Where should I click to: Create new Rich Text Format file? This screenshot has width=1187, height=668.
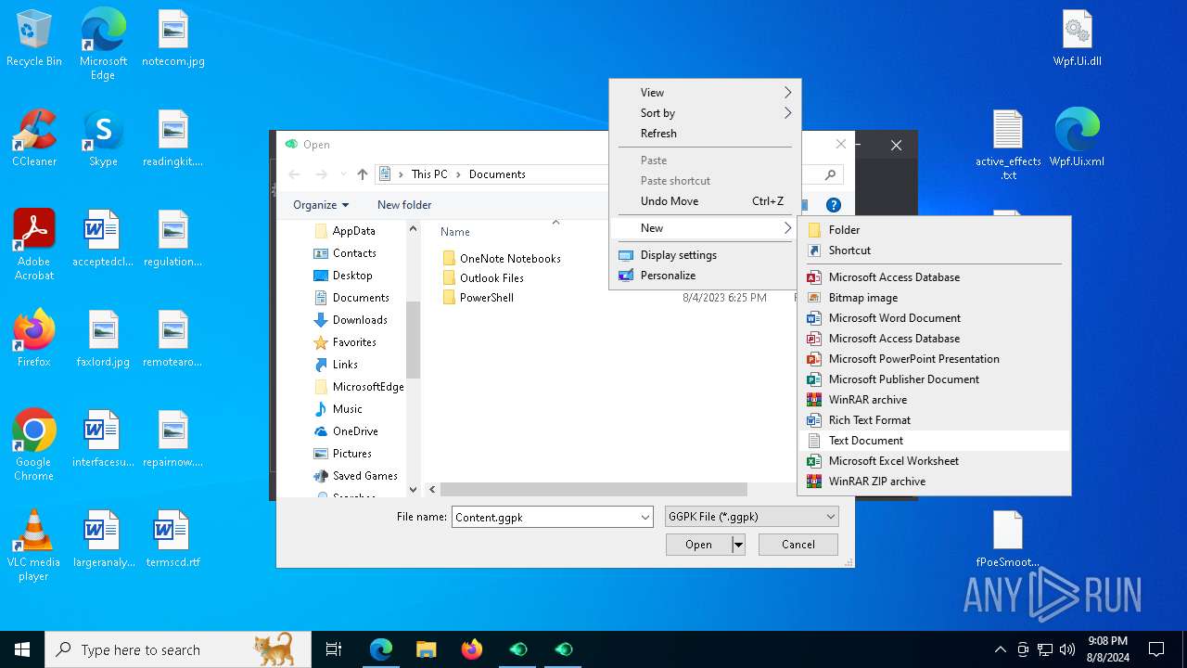click(935, 420)
